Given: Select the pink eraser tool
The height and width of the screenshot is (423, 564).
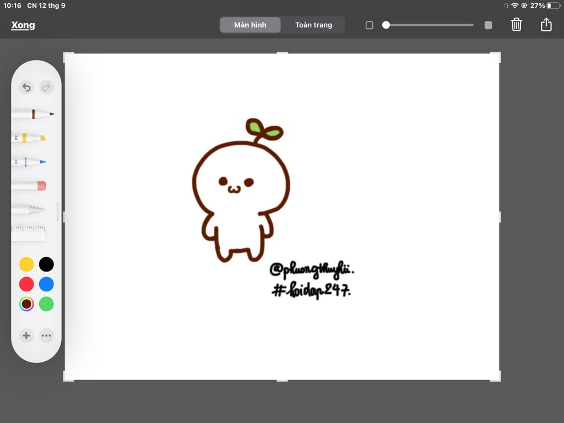Looking at the screenshot, I should (x=29, y=186).
